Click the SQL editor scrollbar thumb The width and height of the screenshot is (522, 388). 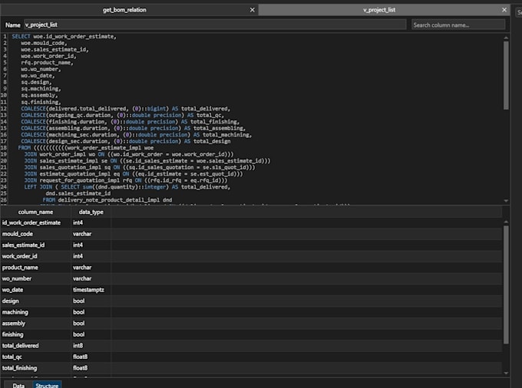click(506, 75)
